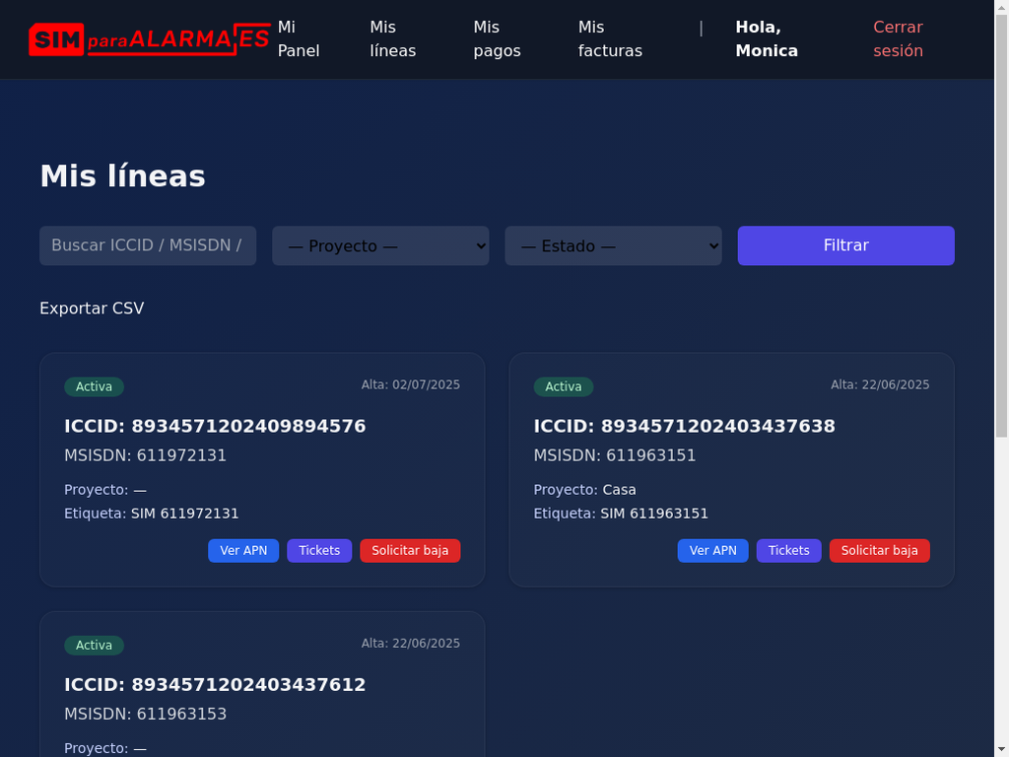The width and height of the screenshot is (1009, 757).
Task: Open Mis facturas page
Action: point(610,38)
